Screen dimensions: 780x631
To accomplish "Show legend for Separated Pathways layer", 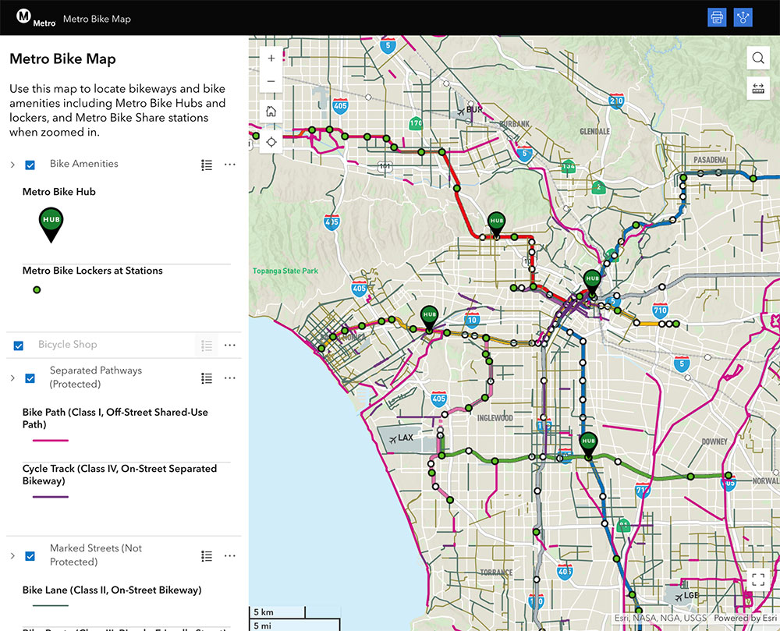I will tap(207, 378).
